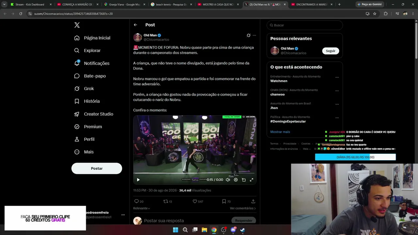Image resolution: width=418 pixels, height=235 pixels.
Task: Mute the video with the speaker icon
Action: tap(228, 180)
